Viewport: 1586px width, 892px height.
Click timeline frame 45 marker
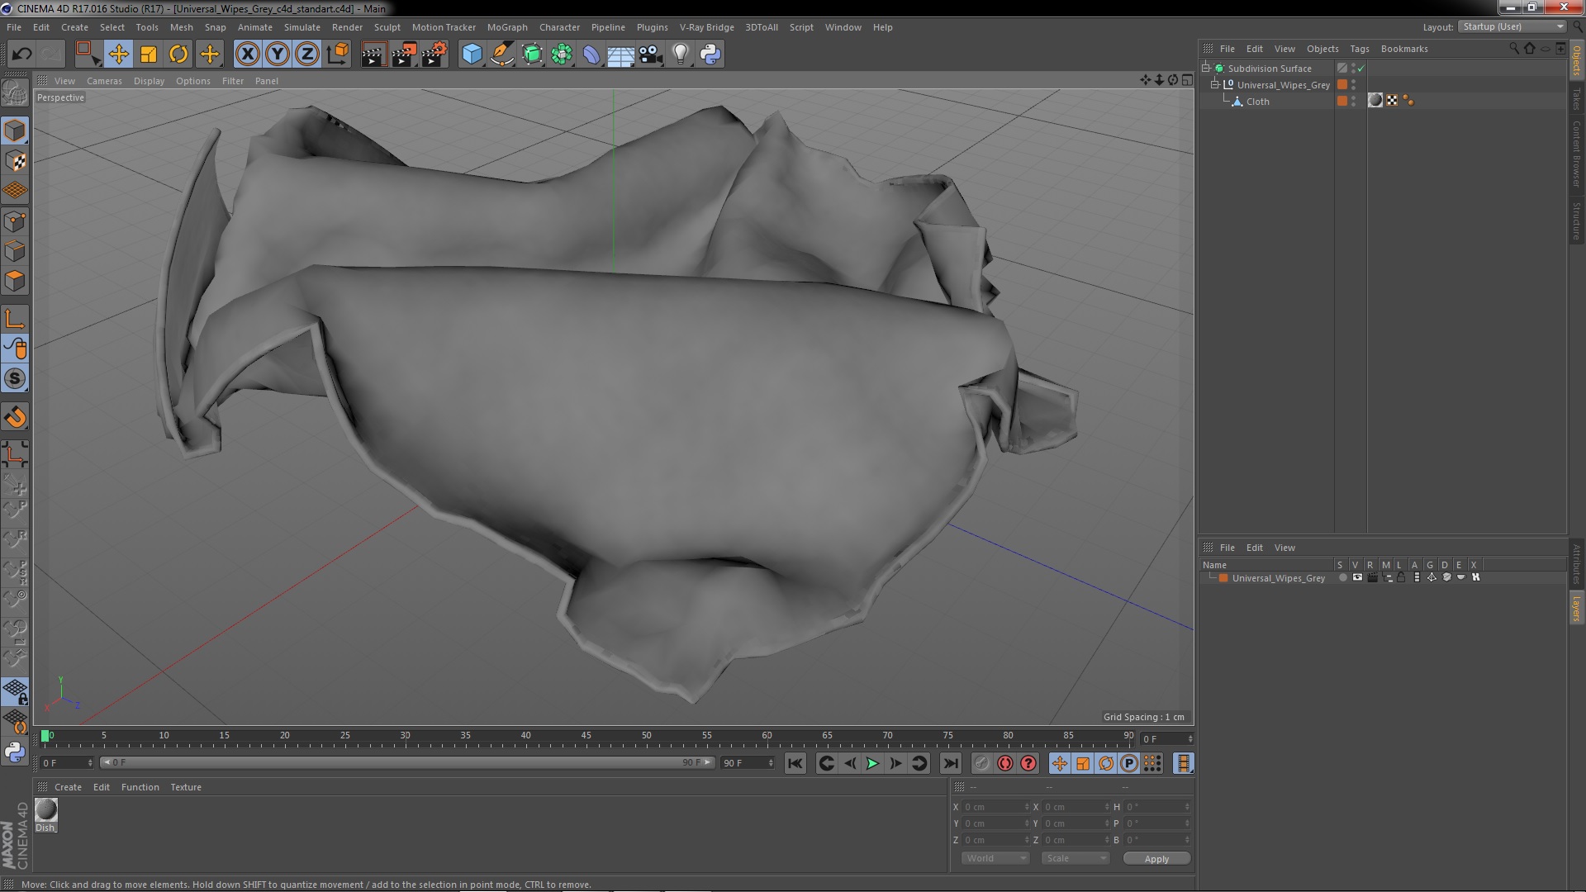coord(586,735)
